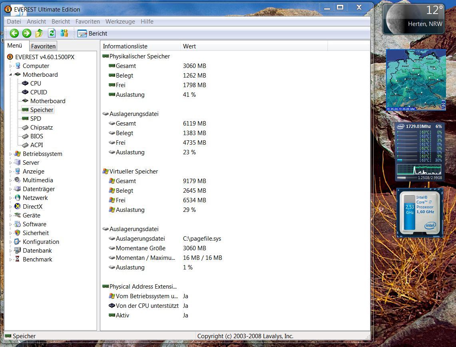Click the Betriebssystem Windows flag icon
Viewport: 456px width, 347px height.
click(x=18, y=154)
